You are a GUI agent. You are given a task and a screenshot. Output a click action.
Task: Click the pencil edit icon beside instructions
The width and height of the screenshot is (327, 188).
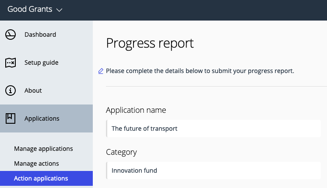pyautogui.click(x=101, y=71)
